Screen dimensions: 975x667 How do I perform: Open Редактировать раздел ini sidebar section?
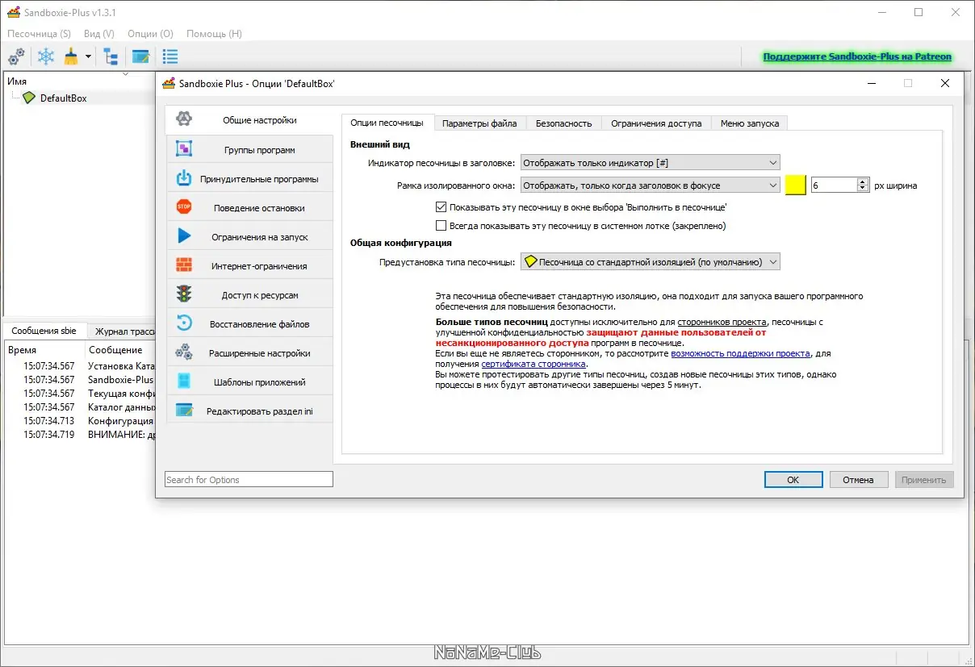(249, 411)
